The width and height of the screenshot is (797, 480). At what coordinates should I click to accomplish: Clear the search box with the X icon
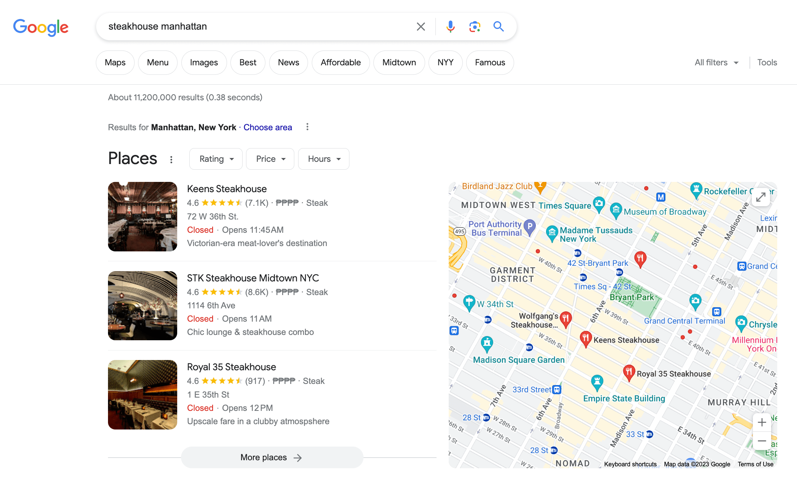pos(421,27)
